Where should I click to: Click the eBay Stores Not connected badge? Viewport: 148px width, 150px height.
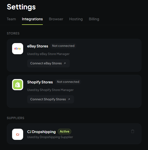(63, 46)
